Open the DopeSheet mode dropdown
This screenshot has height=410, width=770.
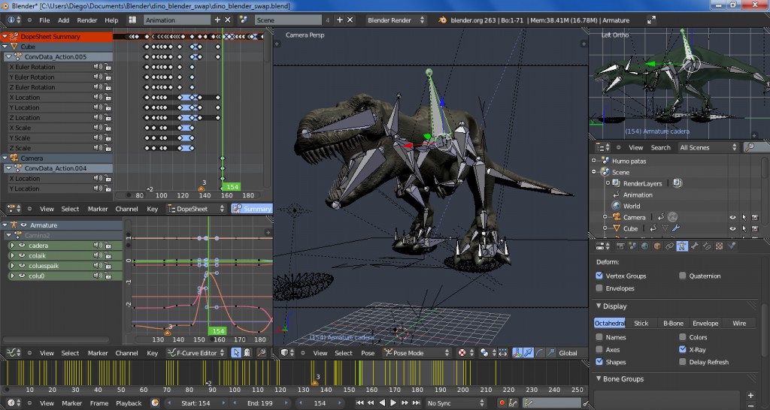(196, 209)
